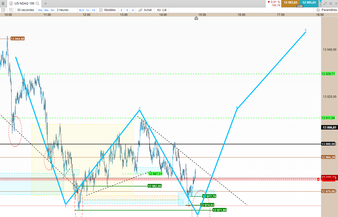Image resolution: width=338 pixels, height=217 pixels.
Task: Click the red alert arrows on price axis
Action: 318,179
